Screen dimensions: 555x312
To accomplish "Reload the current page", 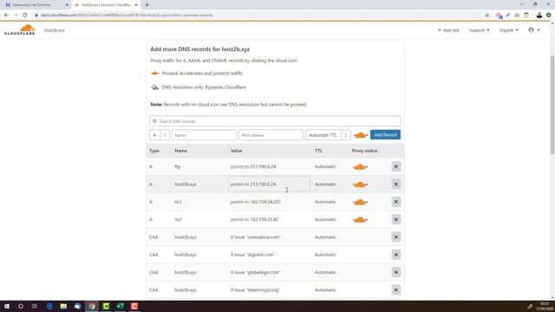I will tap(25, 16).
